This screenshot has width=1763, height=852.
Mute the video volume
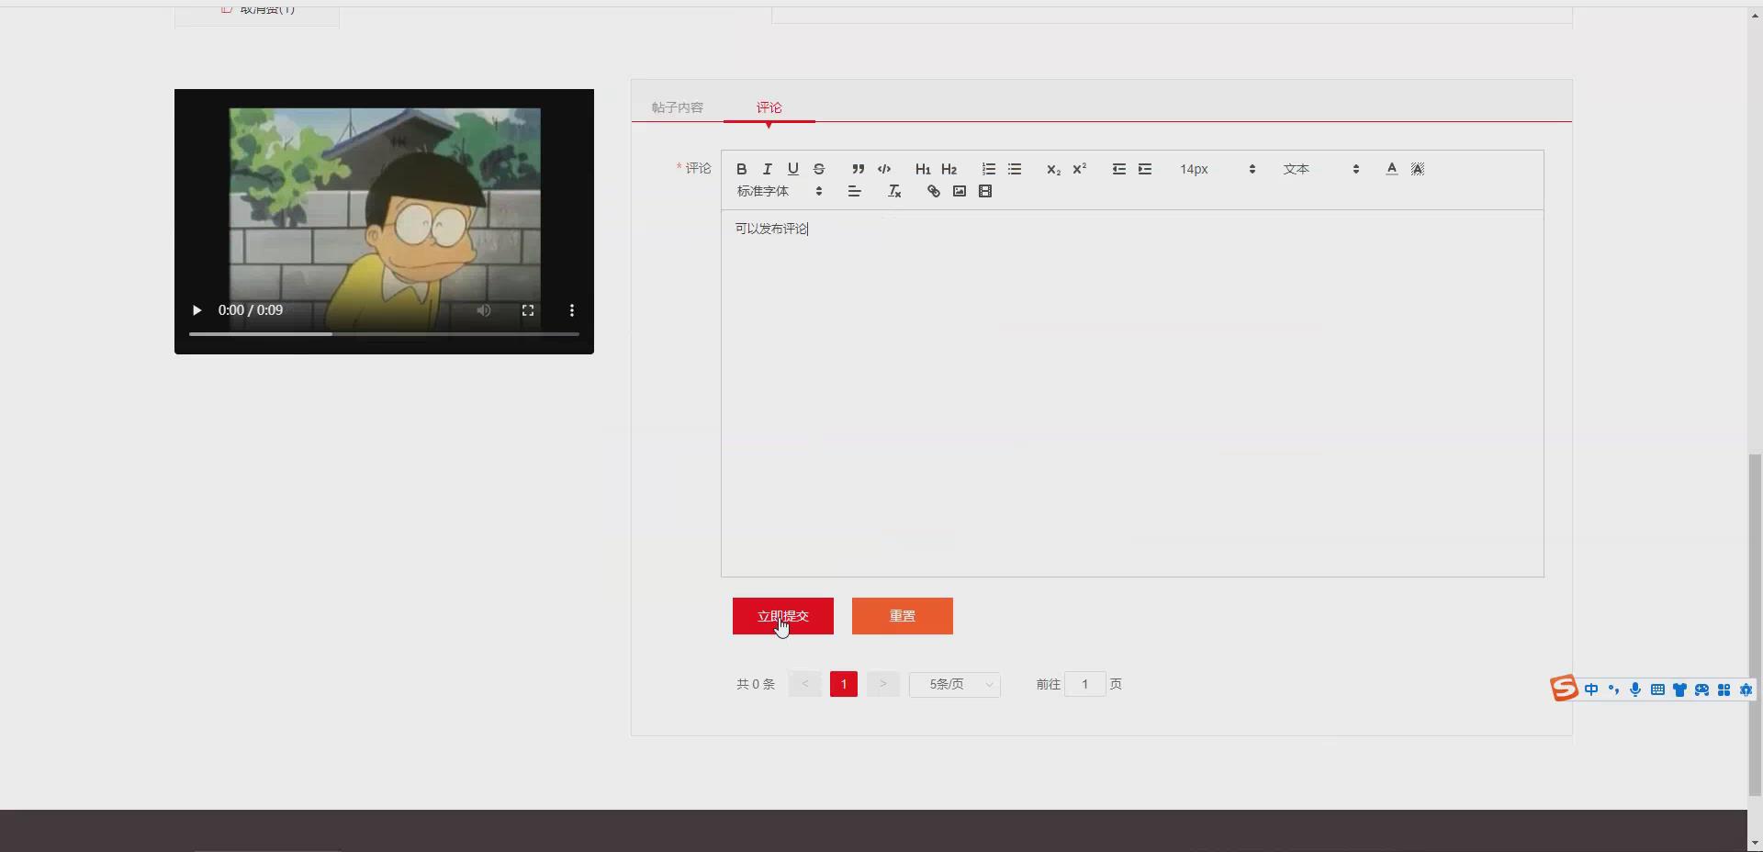click(484, 310)
